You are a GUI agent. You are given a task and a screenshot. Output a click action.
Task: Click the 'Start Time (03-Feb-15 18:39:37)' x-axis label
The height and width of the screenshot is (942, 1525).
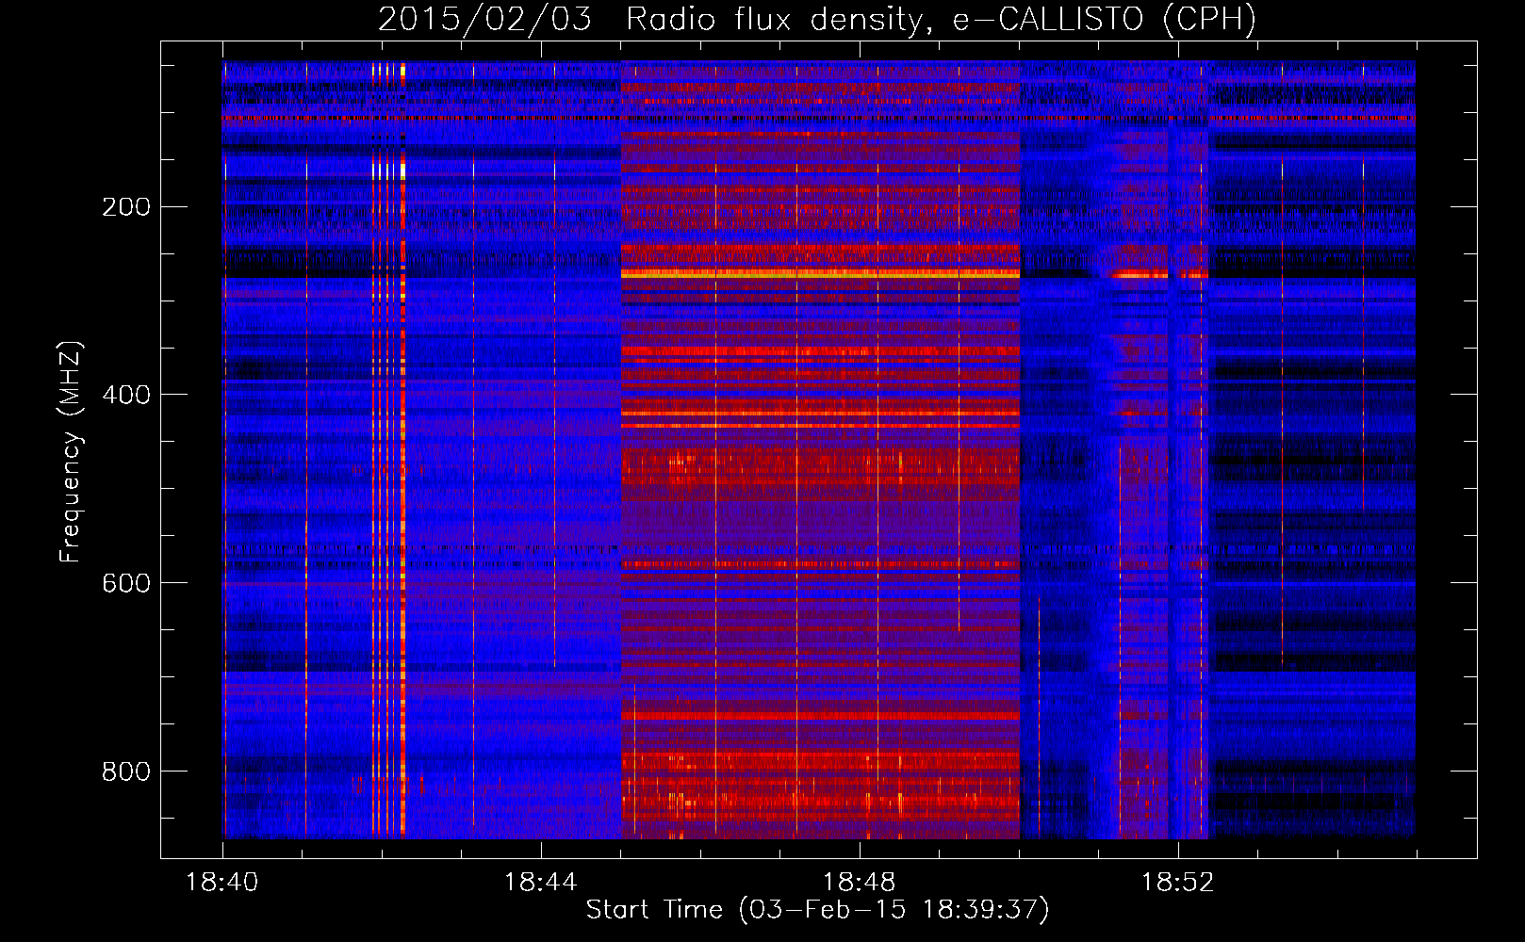tap(817, 910)
